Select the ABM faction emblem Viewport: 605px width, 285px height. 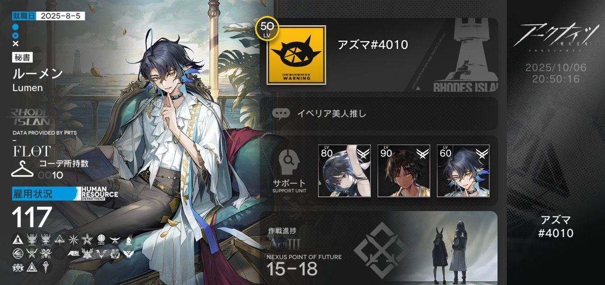coord(73,253)
